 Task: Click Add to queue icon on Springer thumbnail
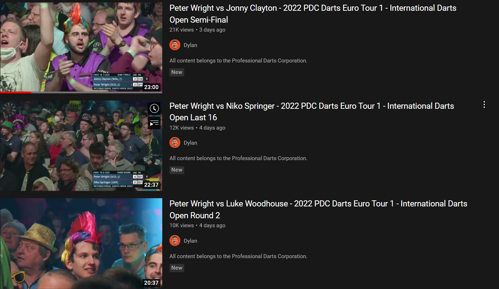coord(154,123)
